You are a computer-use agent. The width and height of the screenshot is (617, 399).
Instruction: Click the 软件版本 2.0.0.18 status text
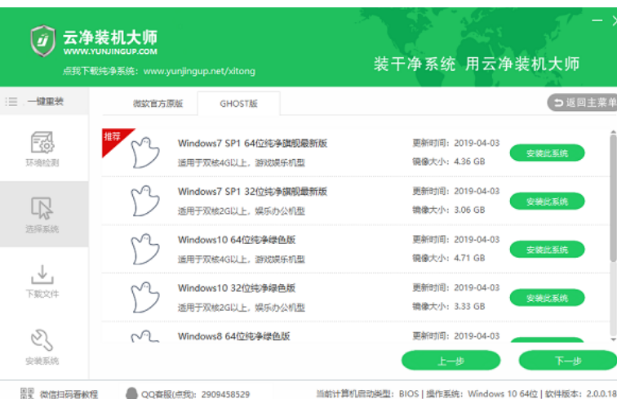[x=581, y=393]
